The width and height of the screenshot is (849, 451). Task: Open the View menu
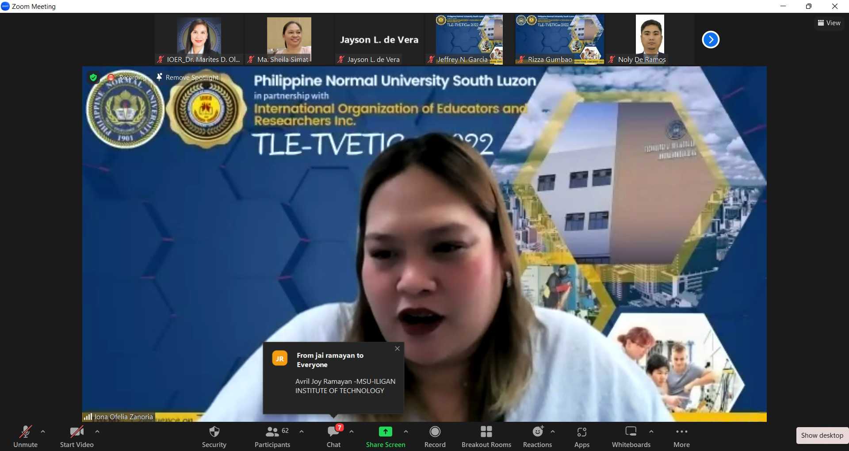(829, 23)
